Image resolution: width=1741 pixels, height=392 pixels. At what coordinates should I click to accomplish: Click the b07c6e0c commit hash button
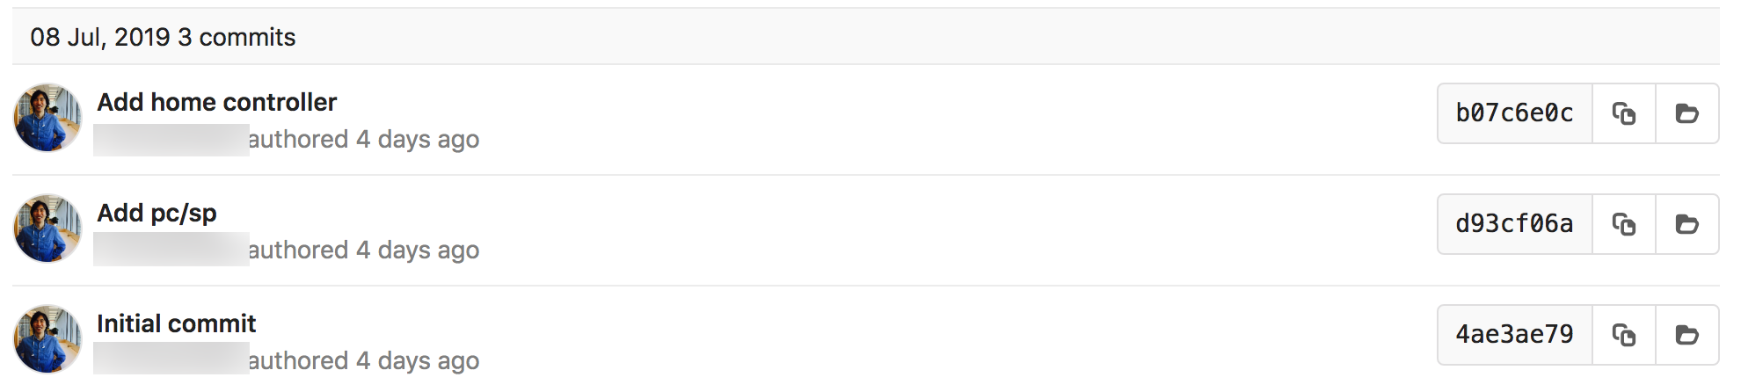[1514, 113]
